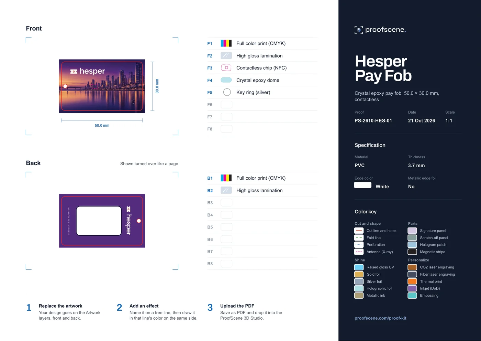Screen dimensions: 481x341
Task: Click the 'Upload the PDF' step heading
Action: (237, 306)
